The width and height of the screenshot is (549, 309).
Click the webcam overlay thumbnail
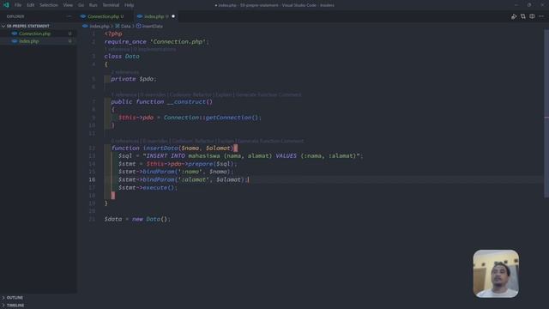[x=496, y=274]
